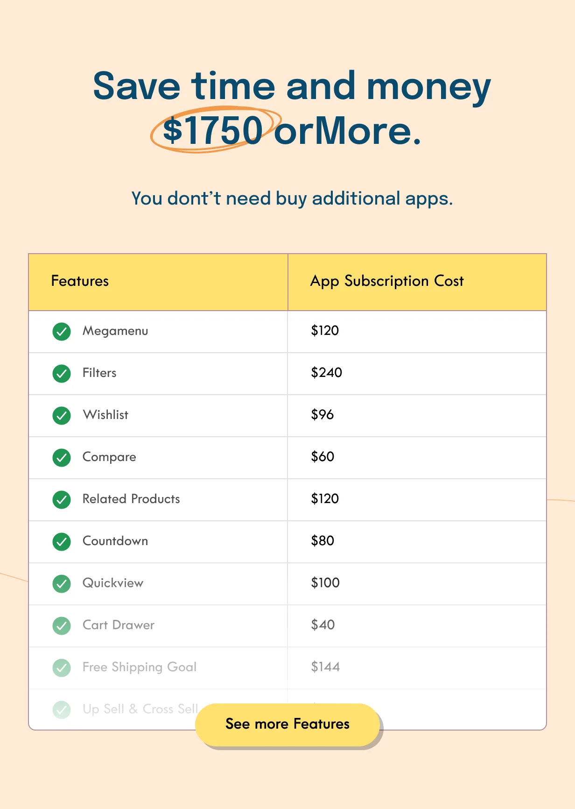Expand list with See more Features button
This screenshot has height=809, width=575.
(287, 724)
